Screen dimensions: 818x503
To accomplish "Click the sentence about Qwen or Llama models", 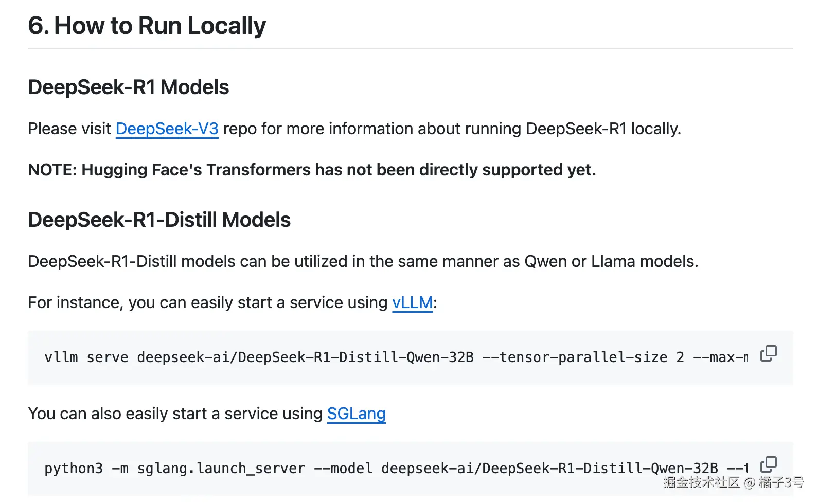I will tap(363, 261).
